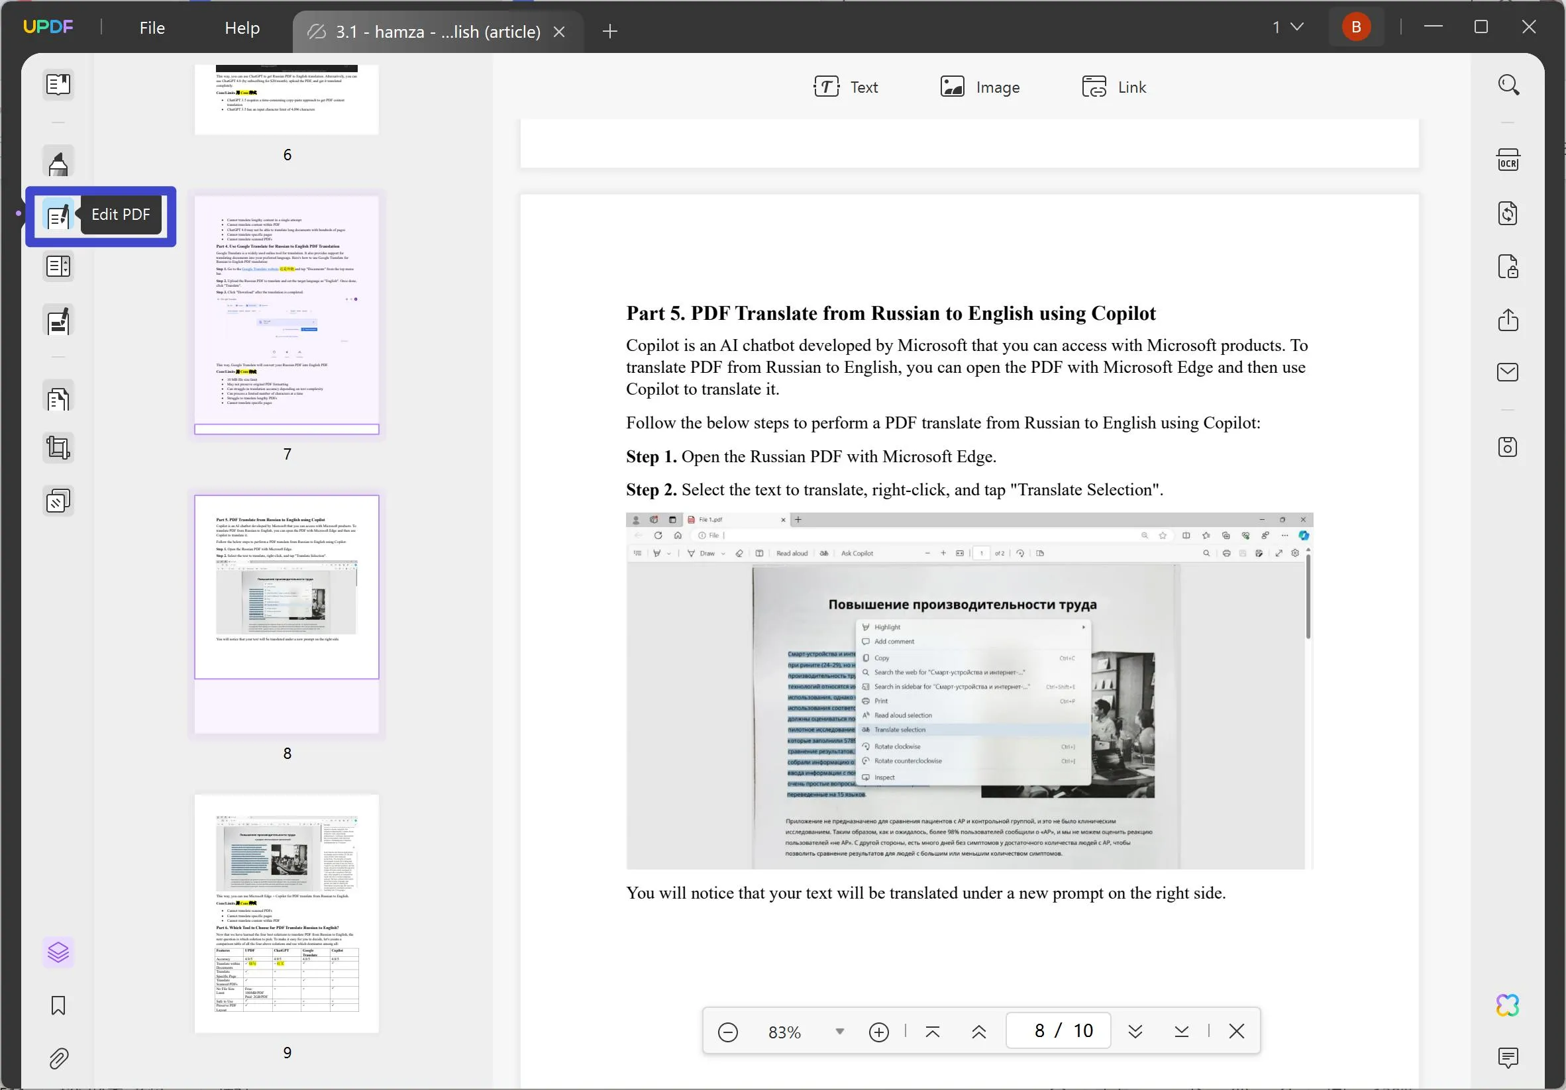Open the Bookmarks panel

58,1005
